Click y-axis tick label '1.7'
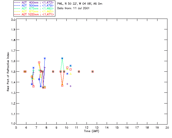The image size is (172, 138). tap(13, 51)
